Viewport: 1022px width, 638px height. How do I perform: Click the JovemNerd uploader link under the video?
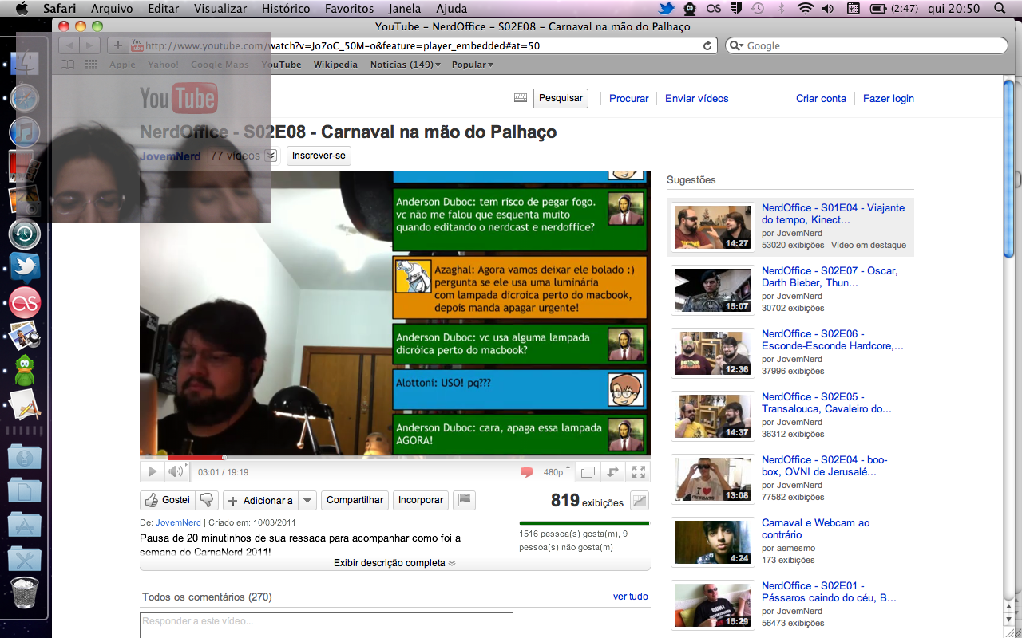tap(178, 522)
